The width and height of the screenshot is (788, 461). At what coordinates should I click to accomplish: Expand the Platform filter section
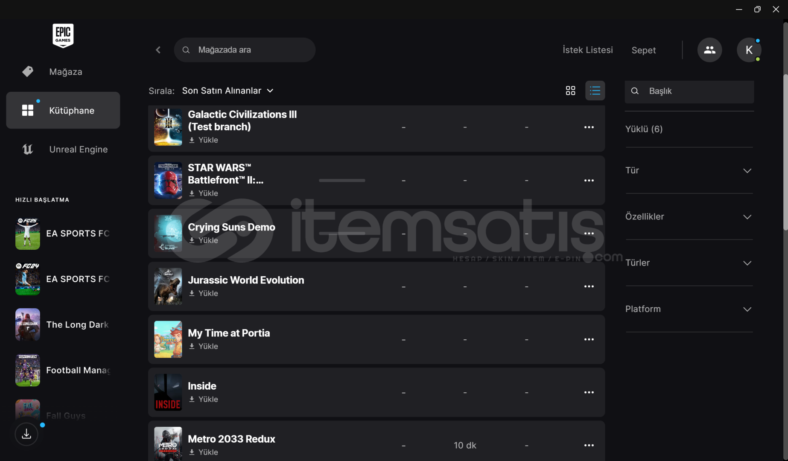[689, 309]
